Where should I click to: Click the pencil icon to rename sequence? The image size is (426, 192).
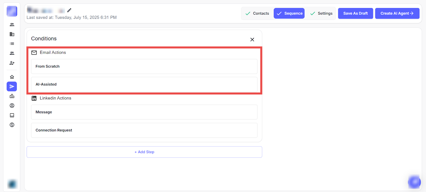(69, 10)
